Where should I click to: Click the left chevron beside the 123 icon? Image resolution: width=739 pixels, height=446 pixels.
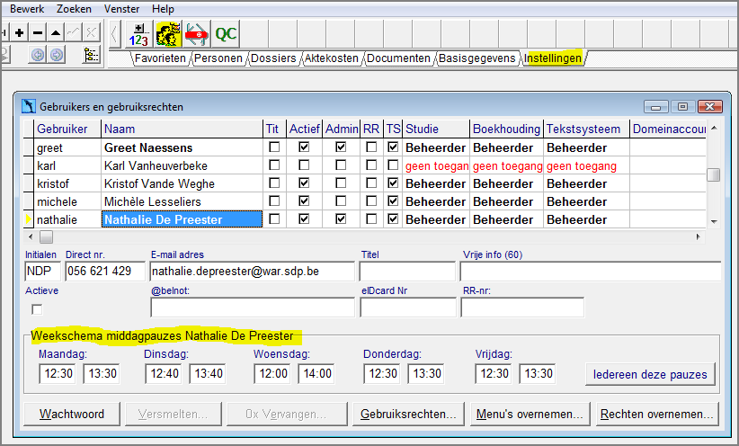coord(114,34)
